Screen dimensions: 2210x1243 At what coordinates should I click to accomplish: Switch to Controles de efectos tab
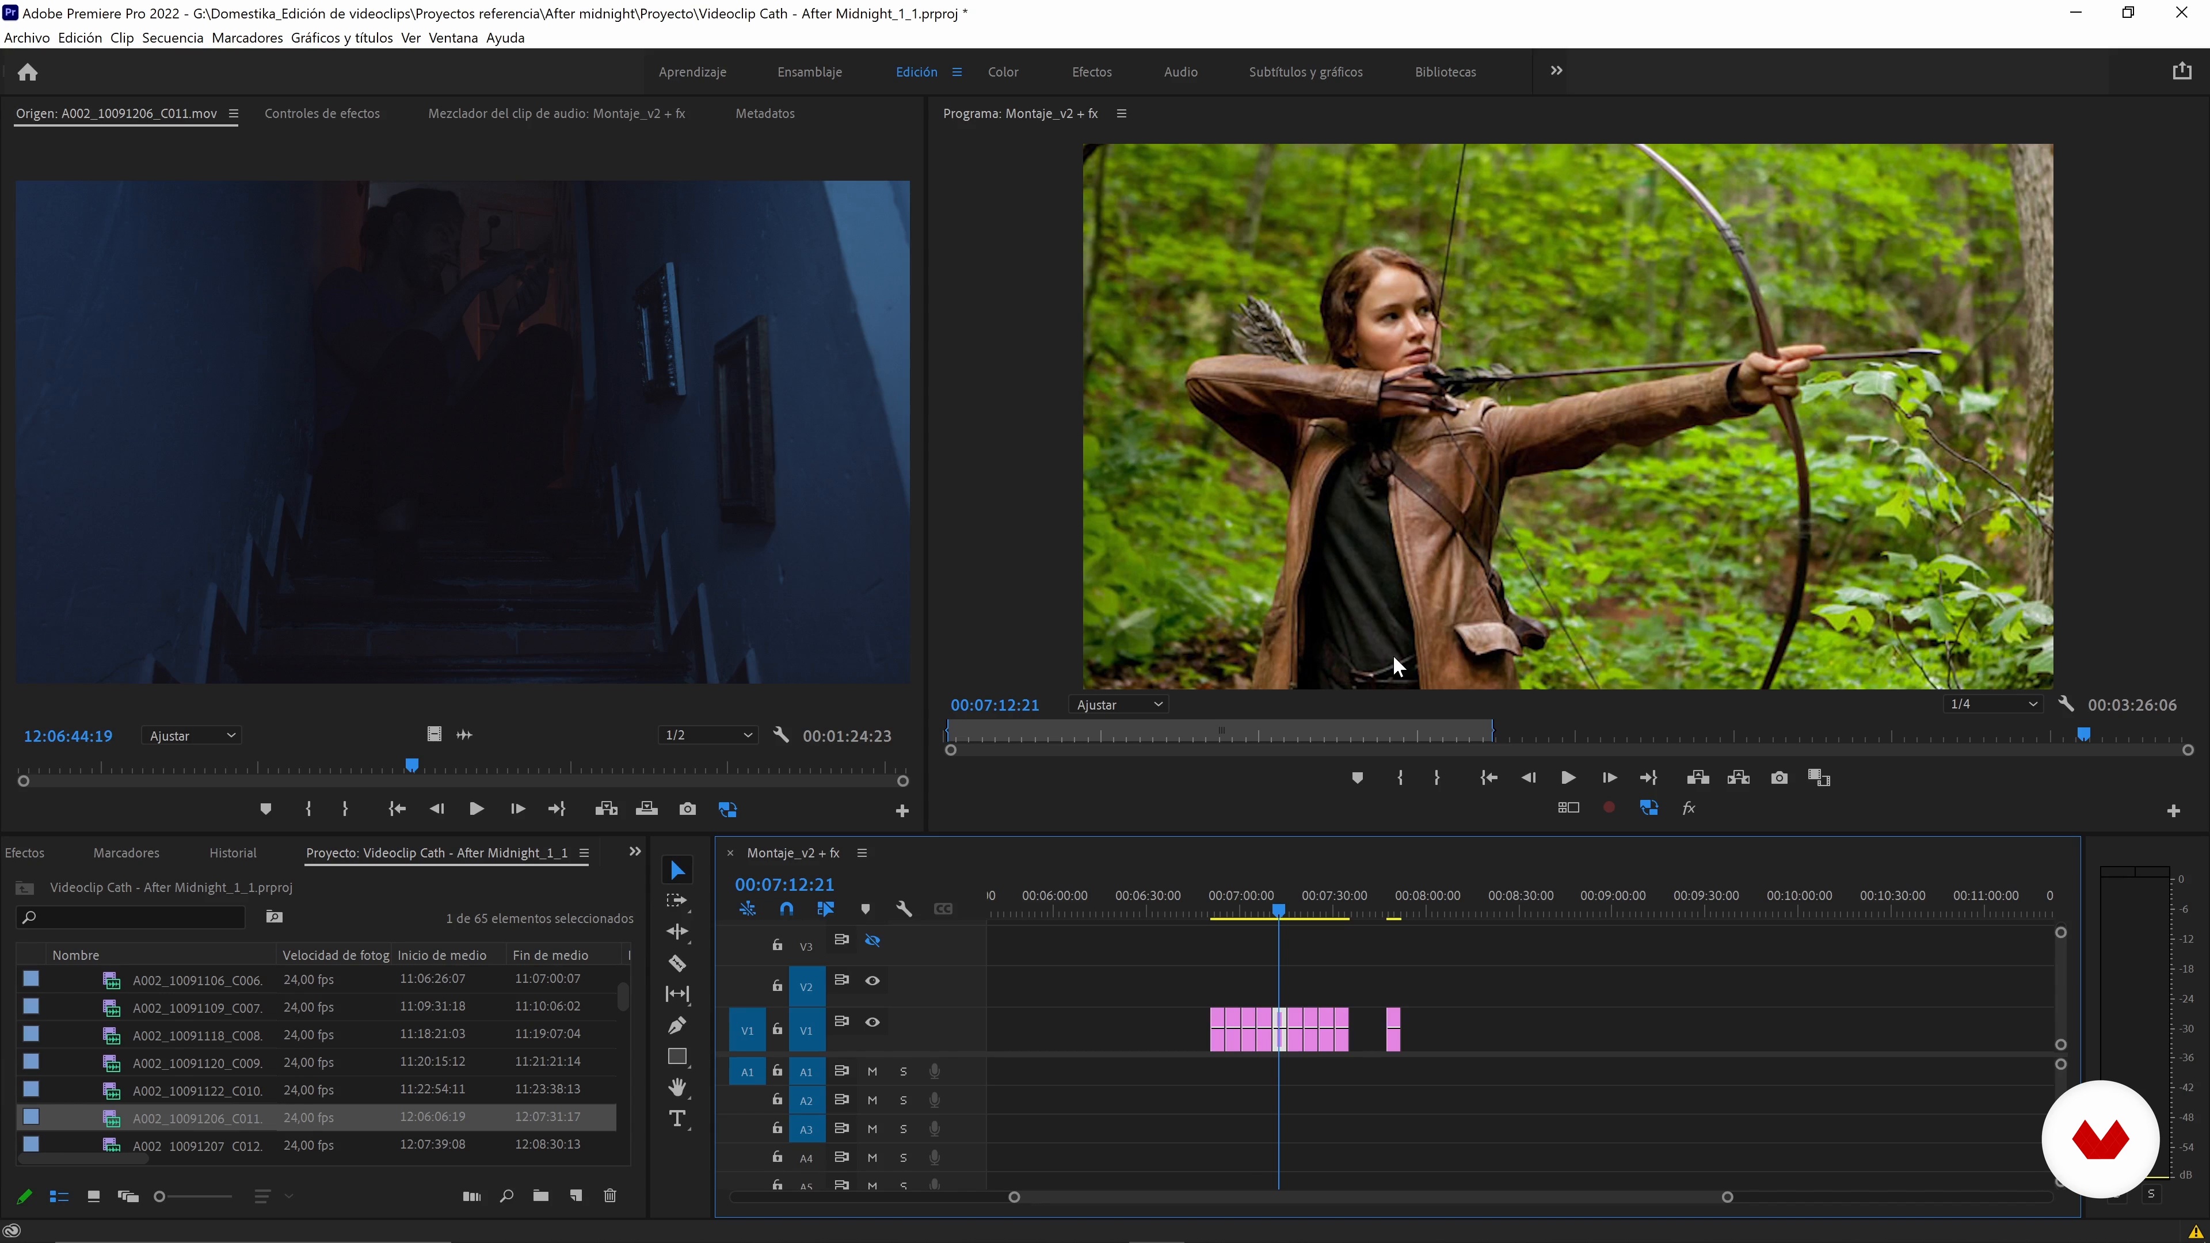coord(322,113)
